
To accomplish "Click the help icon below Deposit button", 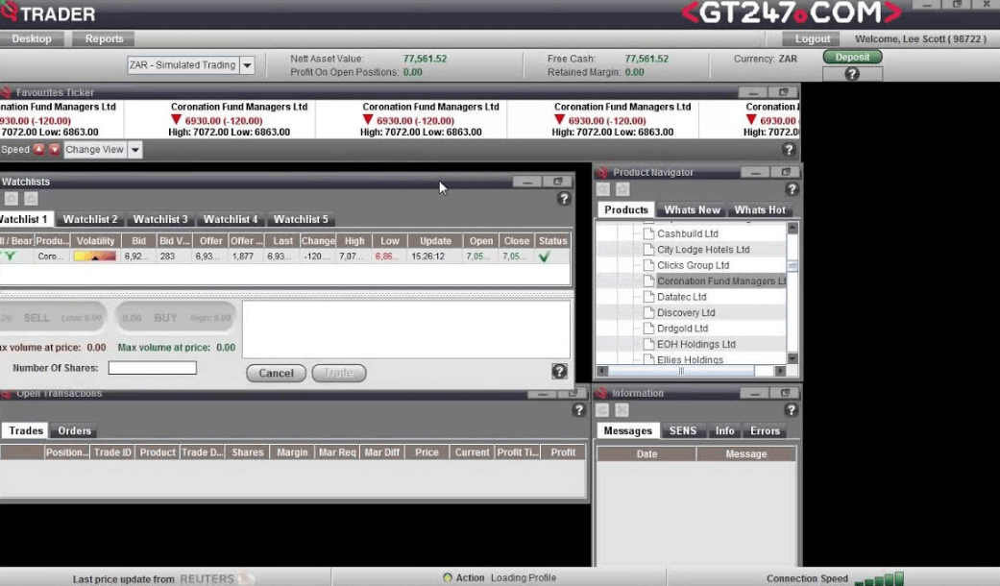I will [851, 74].
